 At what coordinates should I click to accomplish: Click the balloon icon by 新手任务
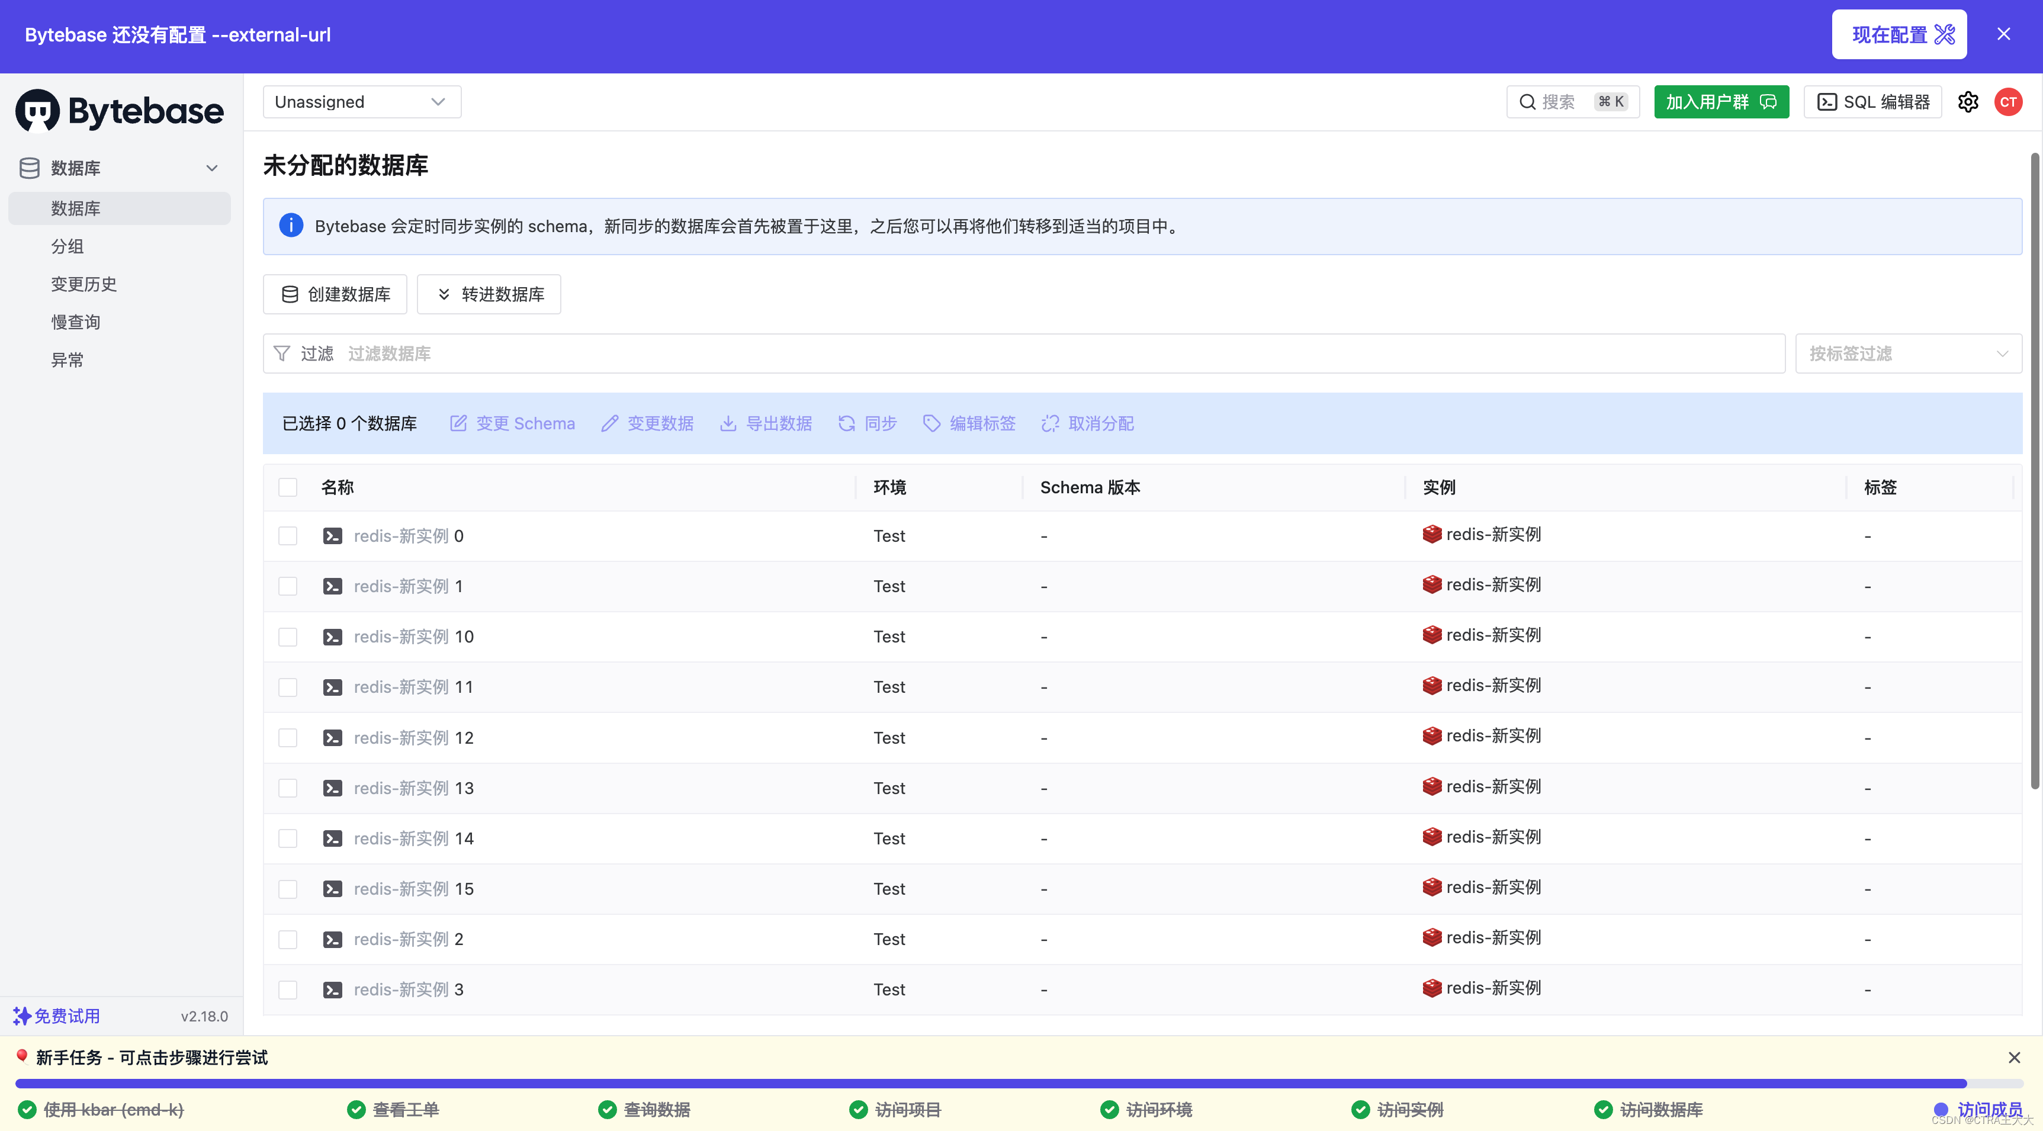click(x=23, y=1056)
